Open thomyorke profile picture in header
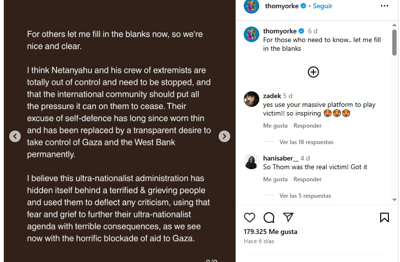 [252, 6]
